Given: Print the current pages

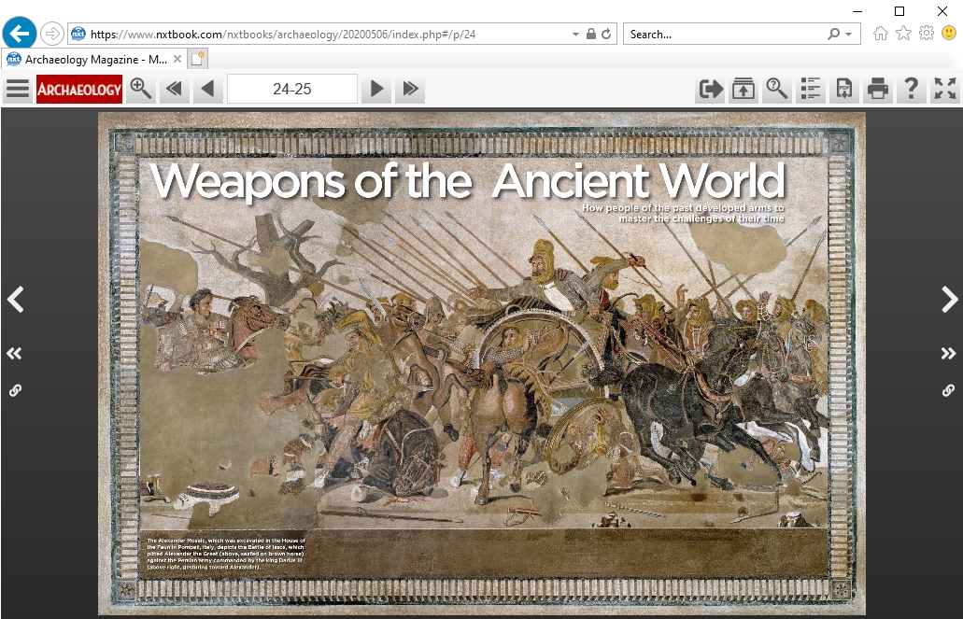Looking at the screenshot, I should coord(878,90).
